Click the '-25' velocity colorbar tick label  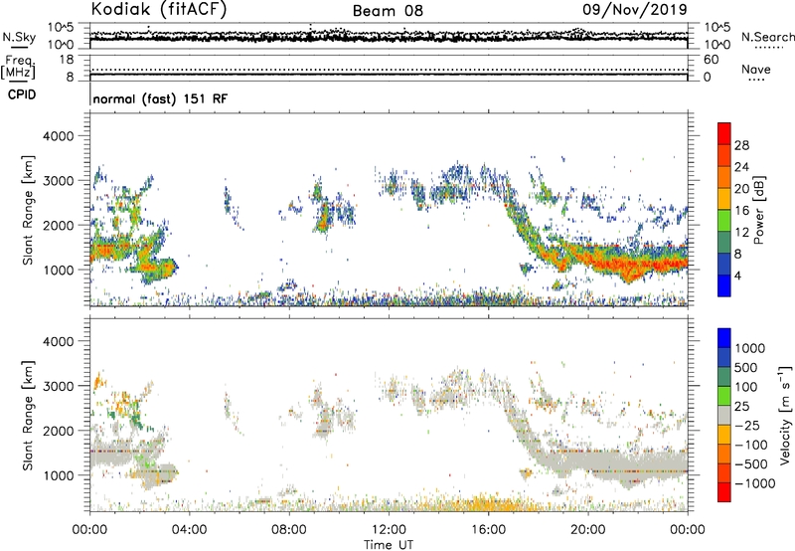click(x=747, y=425)
